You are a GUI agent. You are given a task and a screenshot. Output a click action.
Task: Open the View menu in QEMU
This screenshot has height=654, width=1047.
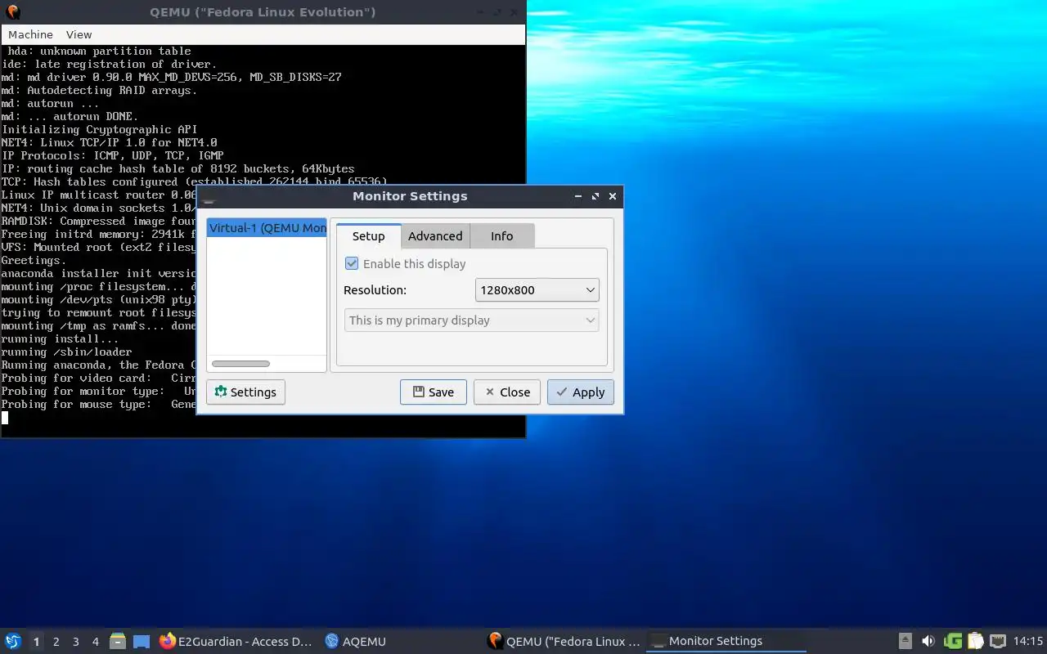tap(79, 34)
